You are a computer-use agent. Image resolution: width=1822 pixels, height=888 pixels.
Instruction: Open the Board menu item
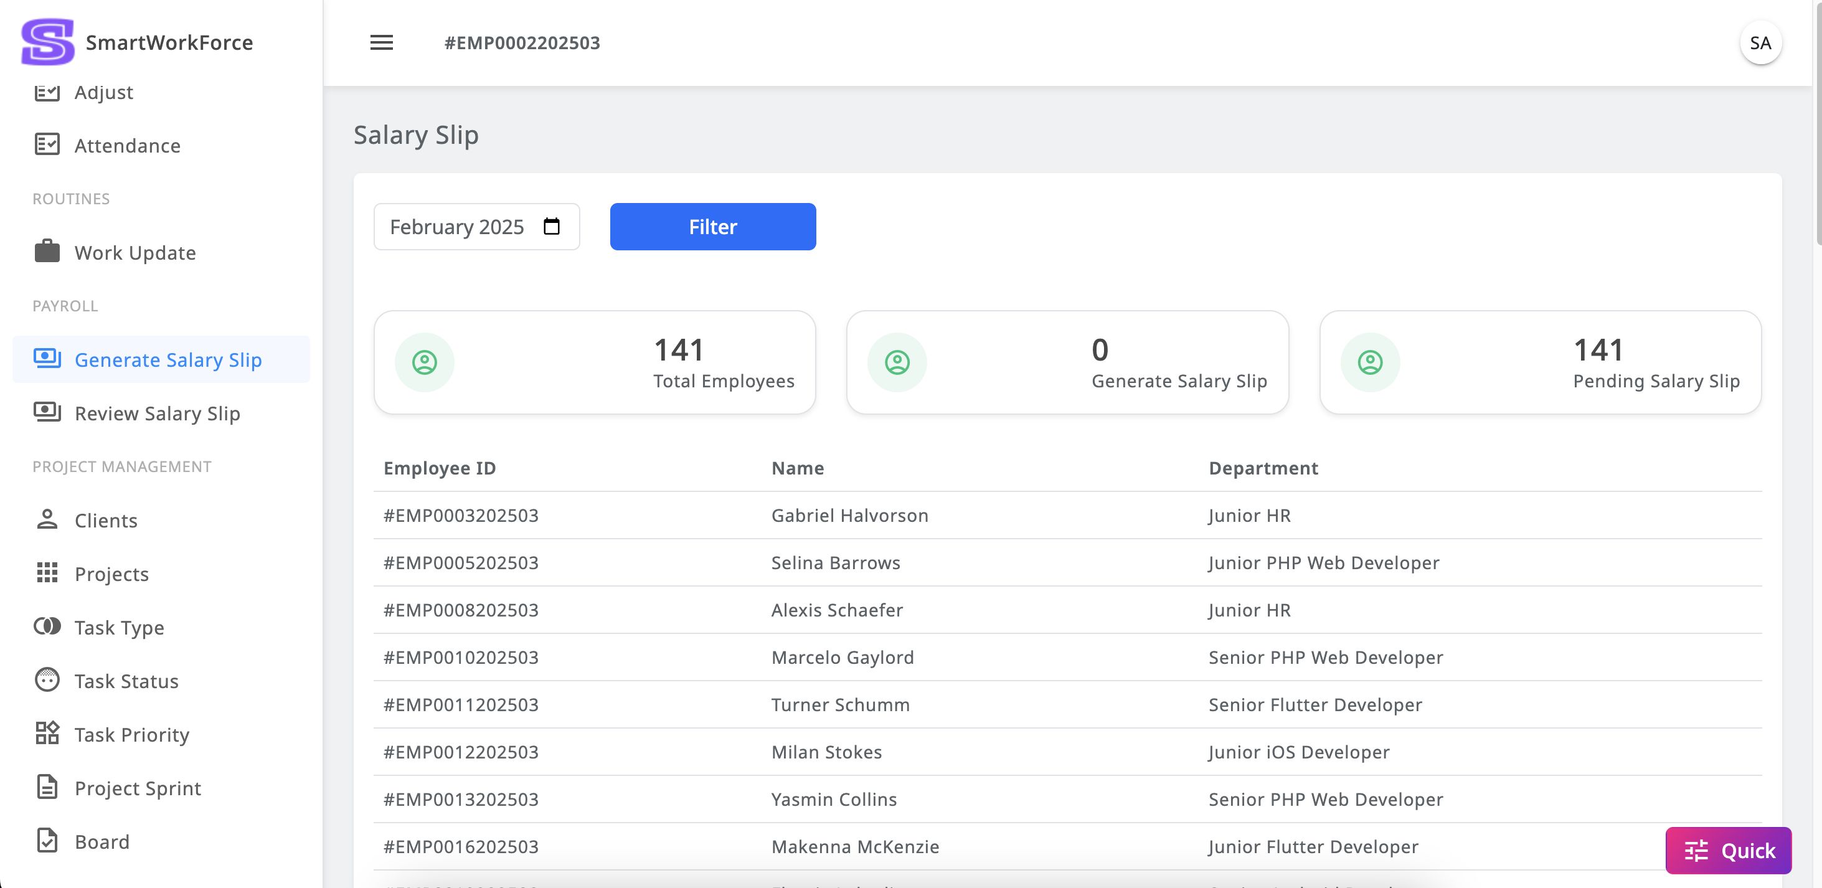tap(102, 841)
